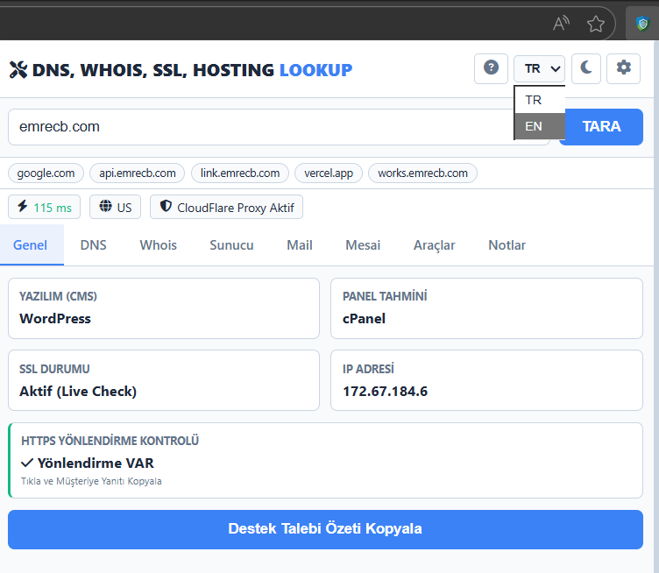This screenshot has height=573, width=659.
Task: Click the domain input field with emrecb.com
Action: 263,127
